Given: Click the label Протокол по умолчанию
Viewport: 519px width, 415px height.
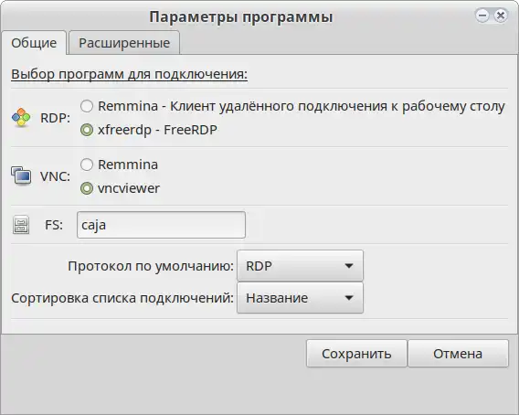Looking at the screenshot, I should [x=151, y=266].
